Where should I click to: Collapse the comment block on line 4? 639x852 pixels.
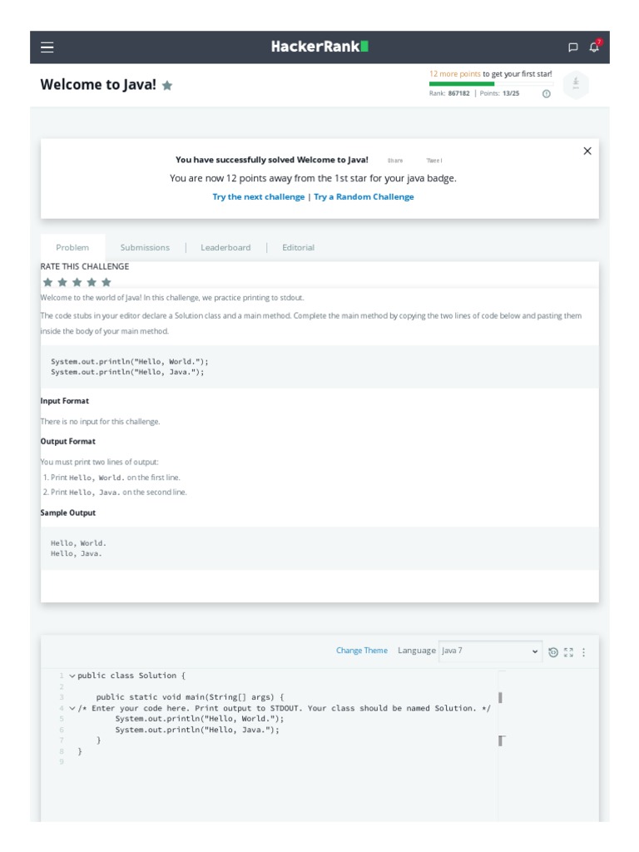(x=72, y=708)
